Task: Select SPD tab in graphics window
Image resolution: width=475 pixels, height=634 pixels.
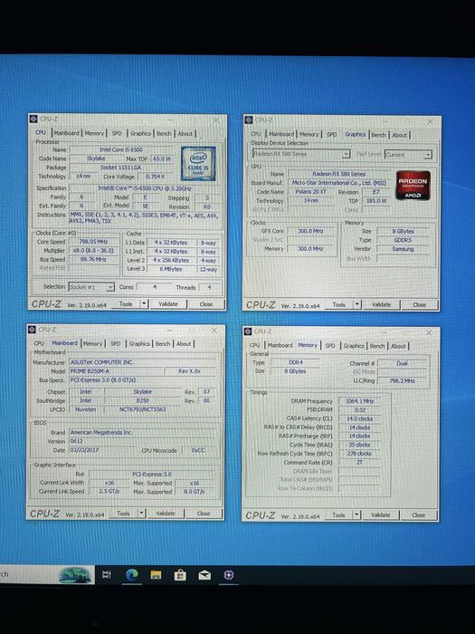Action: 332,134
